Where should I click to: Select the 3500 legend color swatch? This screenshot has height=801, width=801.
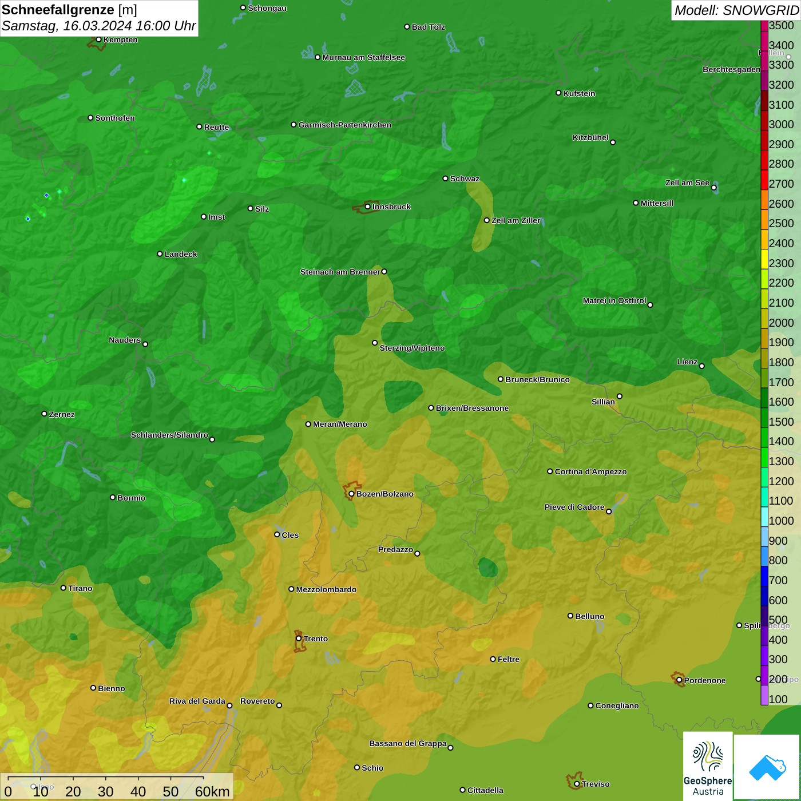click(x=764, y=26)
